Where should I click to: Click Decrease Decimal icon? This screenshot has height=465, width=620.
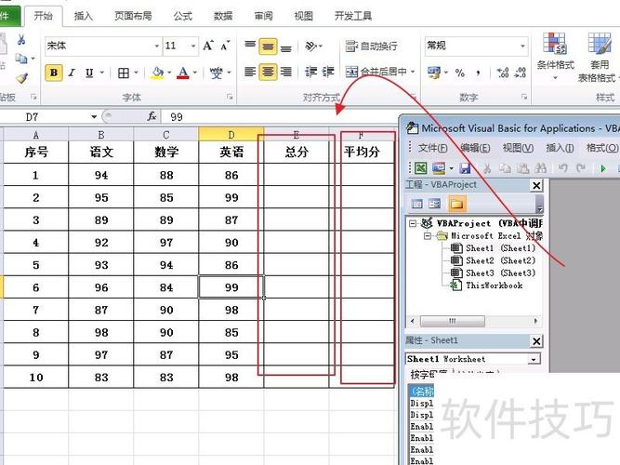(520, 73)
